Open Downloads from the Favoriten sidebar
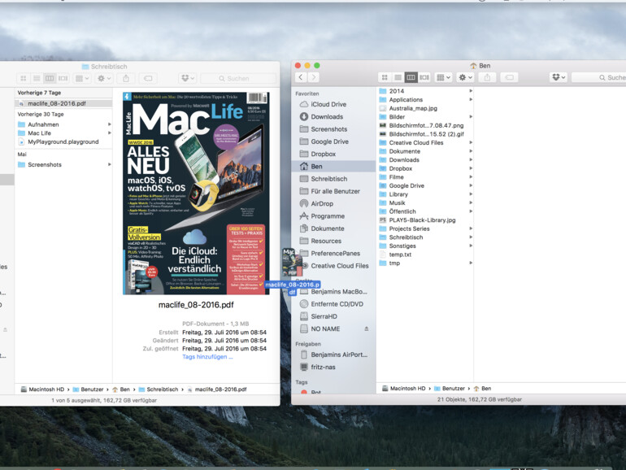626x470 pixels. (326, 116)
